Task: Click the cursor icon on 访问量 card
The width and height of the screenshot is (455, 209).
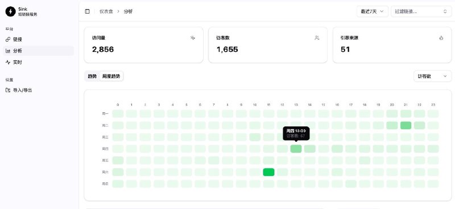Action: (x=193, y=38)
